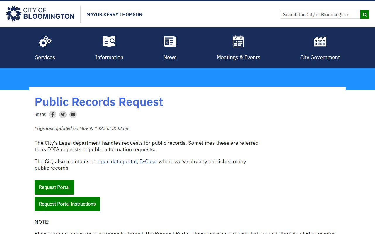Open the City Government menu label
Screen dimensions: 375x234
point(320,57)
